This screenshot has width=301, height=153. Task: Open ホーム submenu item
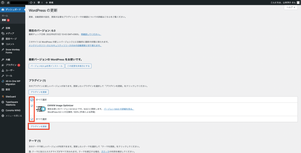point(5,16)
